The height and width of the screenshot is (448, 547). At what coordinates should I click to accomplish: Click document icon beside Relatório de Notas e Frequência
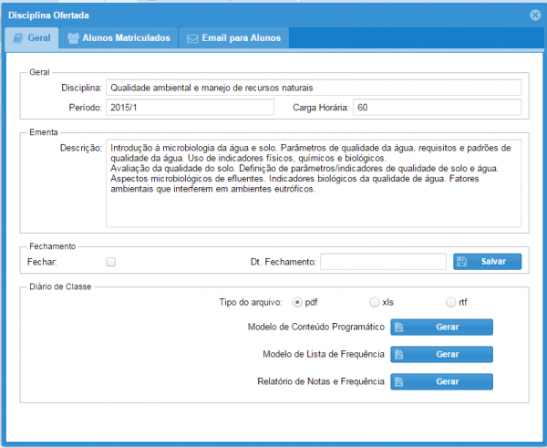(401, 381)
